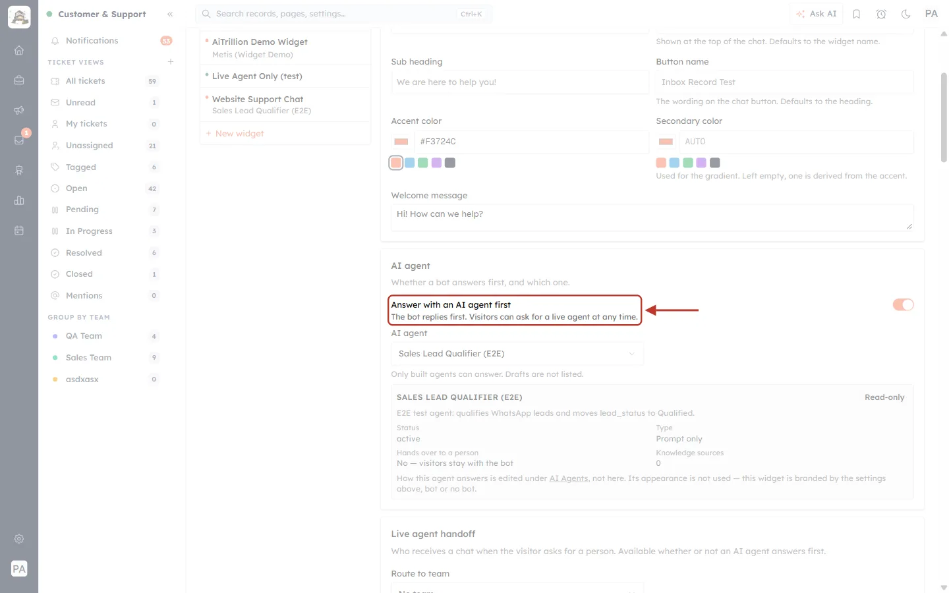Image resolution: width=949 pixels, height=593 pixels.
Task: Click the Button name input field
Action: (x=785, y=82)
